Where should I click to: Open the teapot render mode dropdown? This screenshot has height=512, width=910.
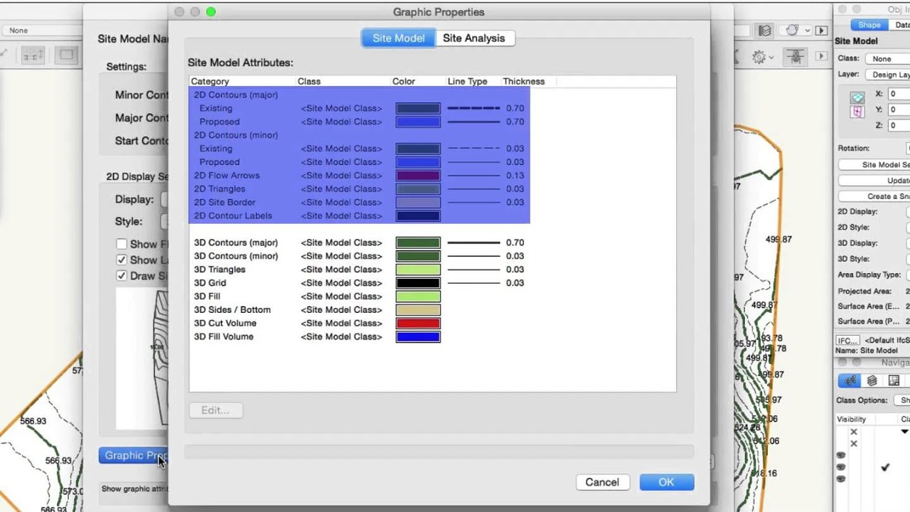point(796,31)
